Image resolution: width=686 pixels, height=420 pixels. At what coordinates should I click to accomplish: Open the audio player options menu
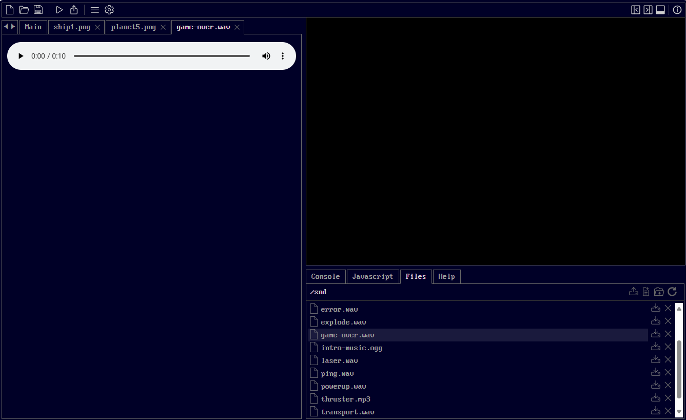coord(283,56)
